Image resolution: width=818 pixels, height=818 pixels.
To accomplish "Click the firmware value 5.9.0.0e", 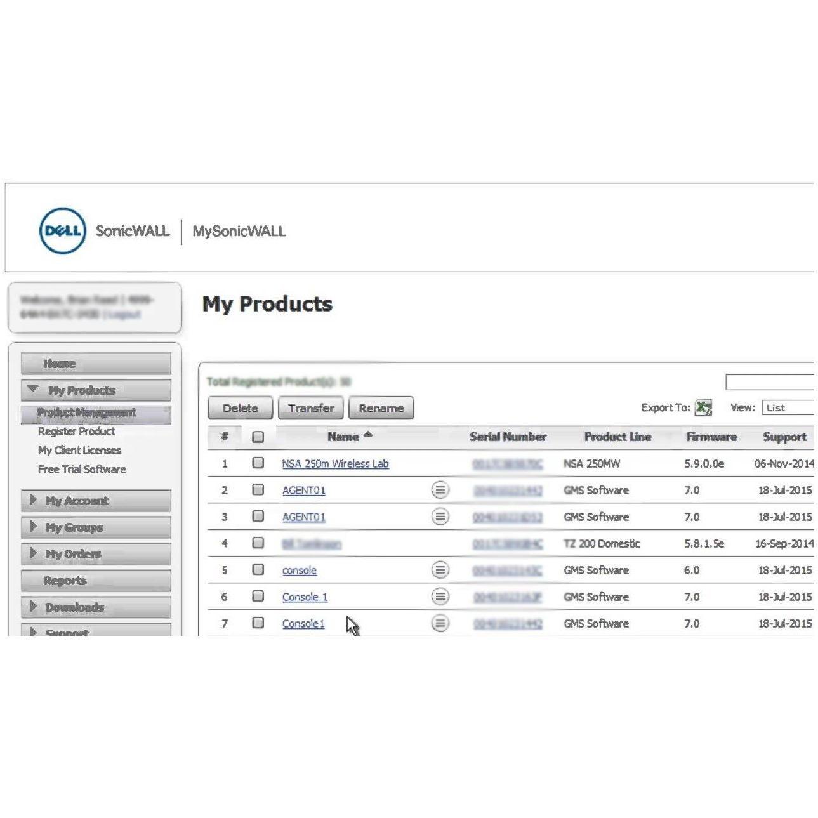I will [x=704, y=464].
